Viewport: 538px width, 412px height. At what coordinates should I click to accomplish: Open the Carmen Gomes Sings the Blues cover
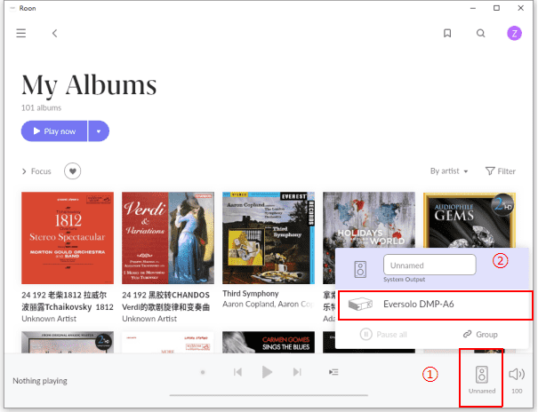point(269,342)
